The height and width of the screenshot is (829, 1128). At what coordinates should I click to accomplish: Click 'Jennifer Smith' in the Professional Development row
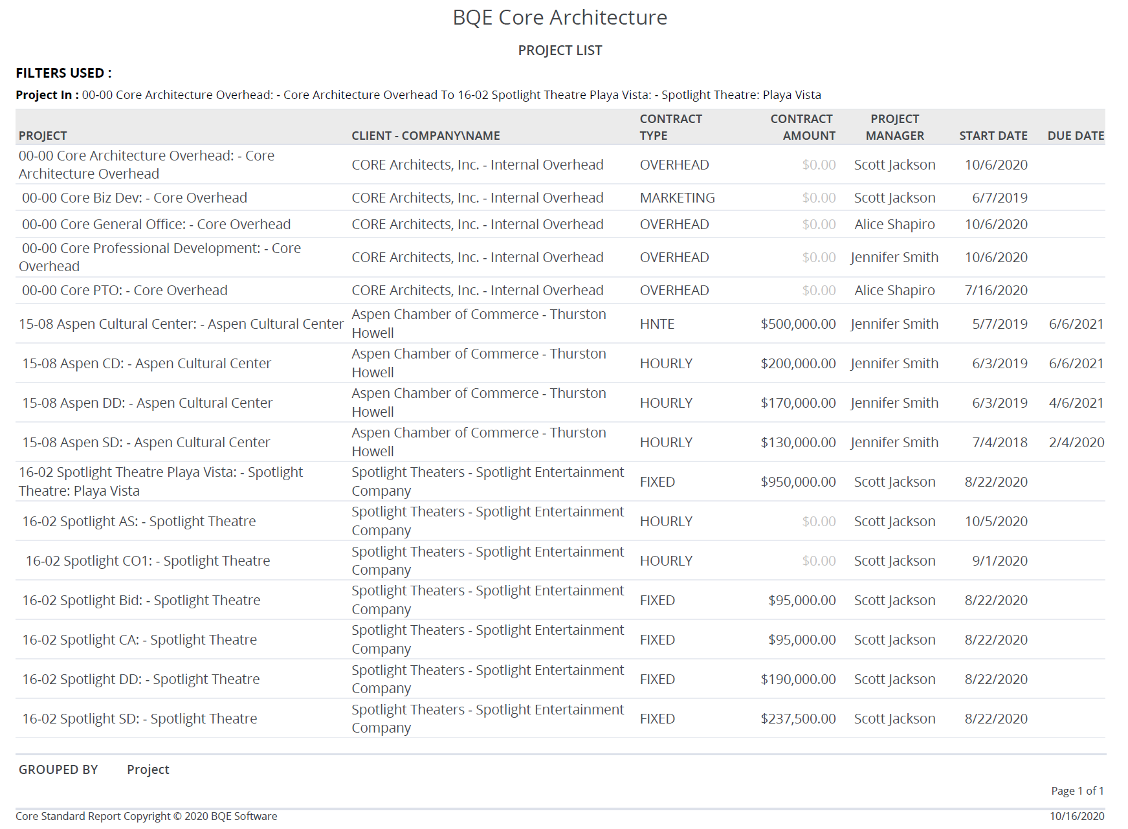pyautogui.click(x=894, y=258)
